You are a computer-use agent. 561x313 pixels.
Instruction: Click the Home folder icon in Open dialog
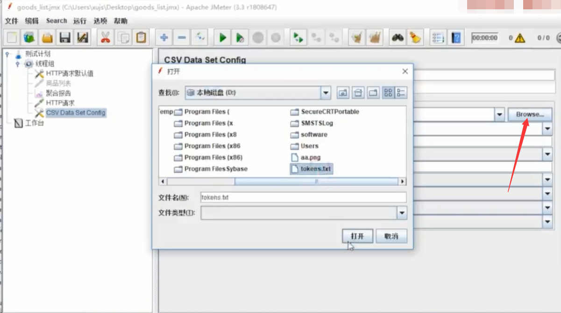(358, 93)
